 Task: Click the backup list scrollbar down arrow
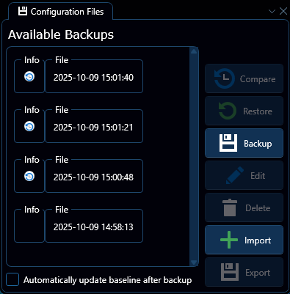point(194,262)
